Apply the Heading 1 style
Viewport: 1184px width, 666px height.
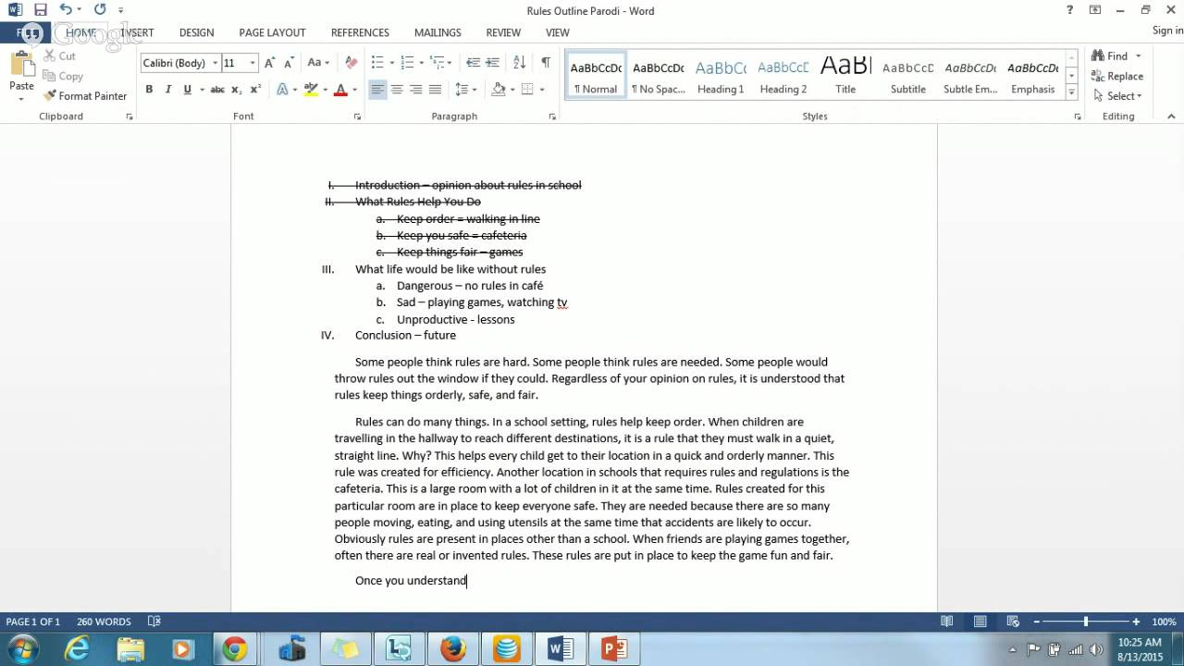(721, 77)
